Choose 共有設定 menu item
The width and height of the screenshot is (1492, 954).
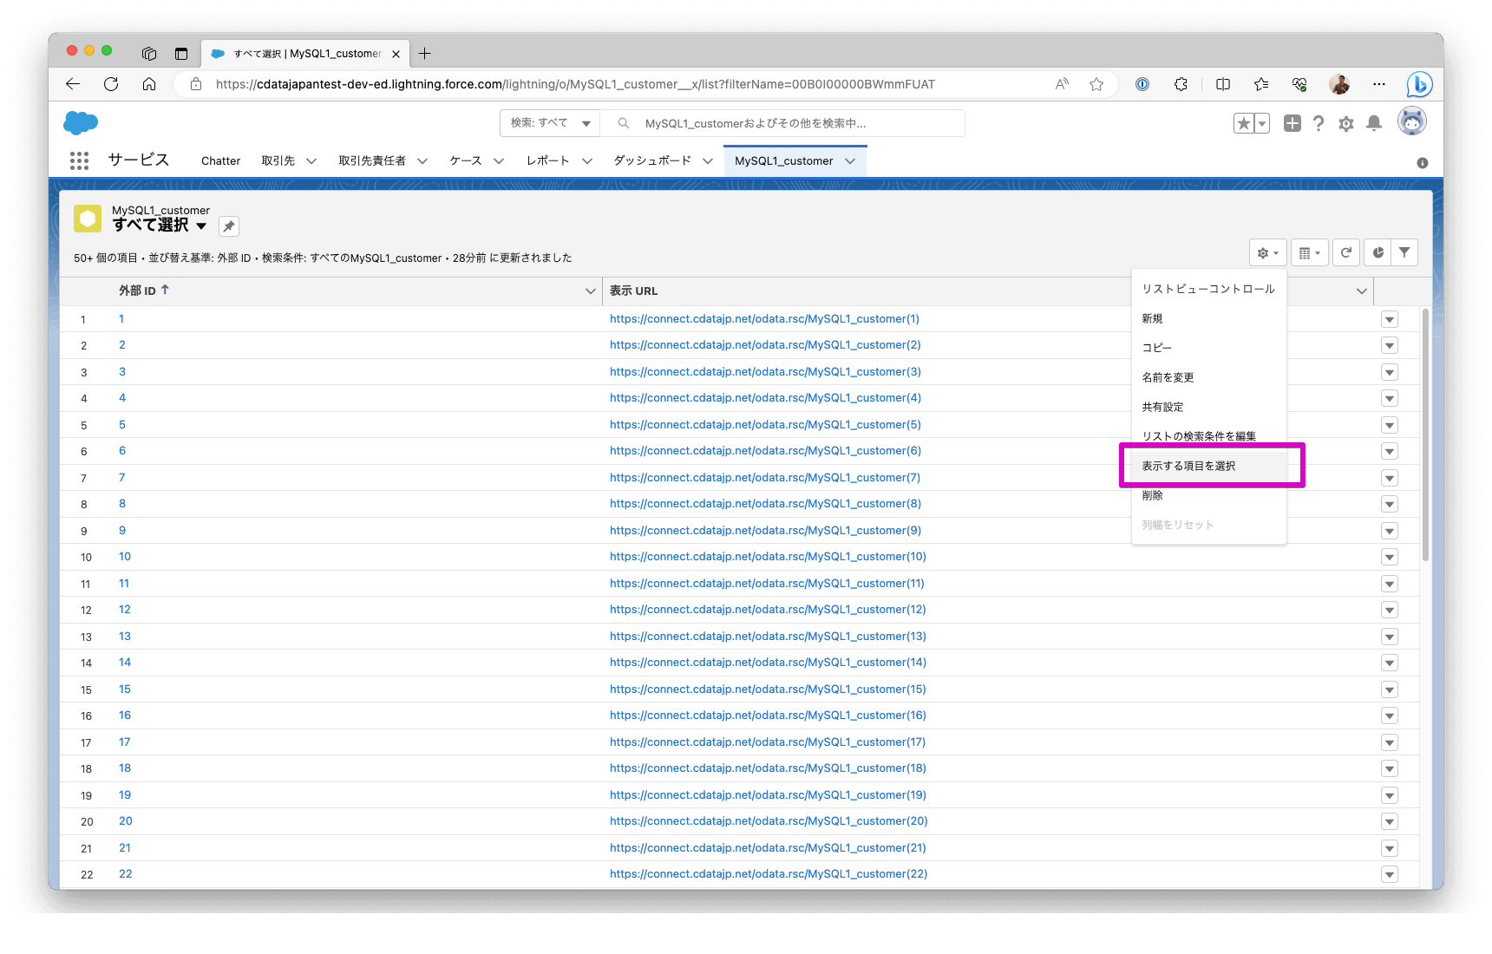(x=1209, y=408)
